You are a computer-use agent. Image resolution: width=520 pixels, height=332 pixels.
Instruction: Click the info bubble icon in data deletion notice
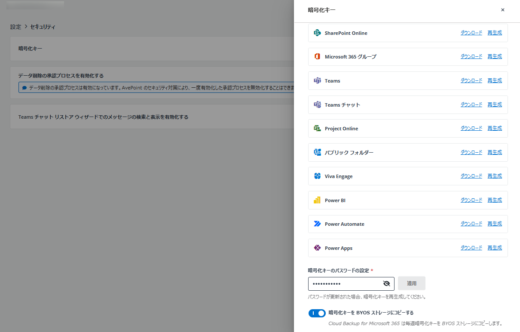click(24, 88)
